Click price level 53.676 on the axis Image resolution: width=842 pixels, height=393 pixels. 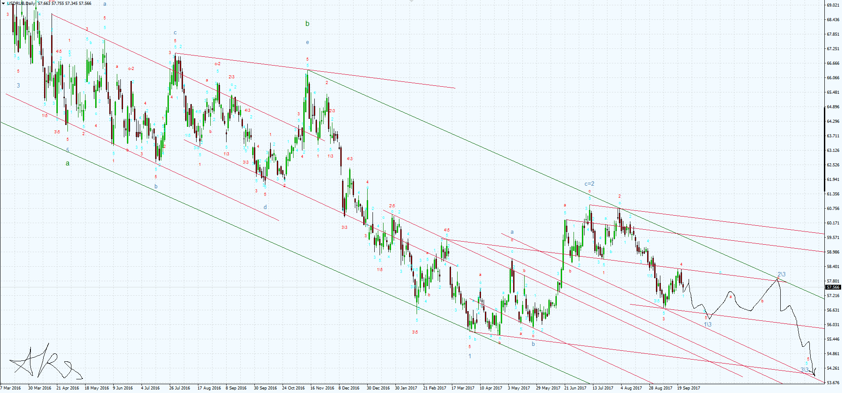pyautogui.click(x=833, y=383)
